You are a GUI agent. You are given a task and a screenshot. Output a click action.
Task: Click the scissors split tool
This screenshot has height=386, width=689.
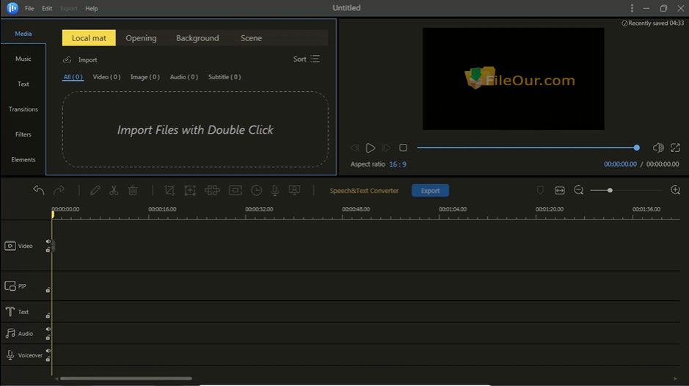pyautogui.click(x=114, y=190)
